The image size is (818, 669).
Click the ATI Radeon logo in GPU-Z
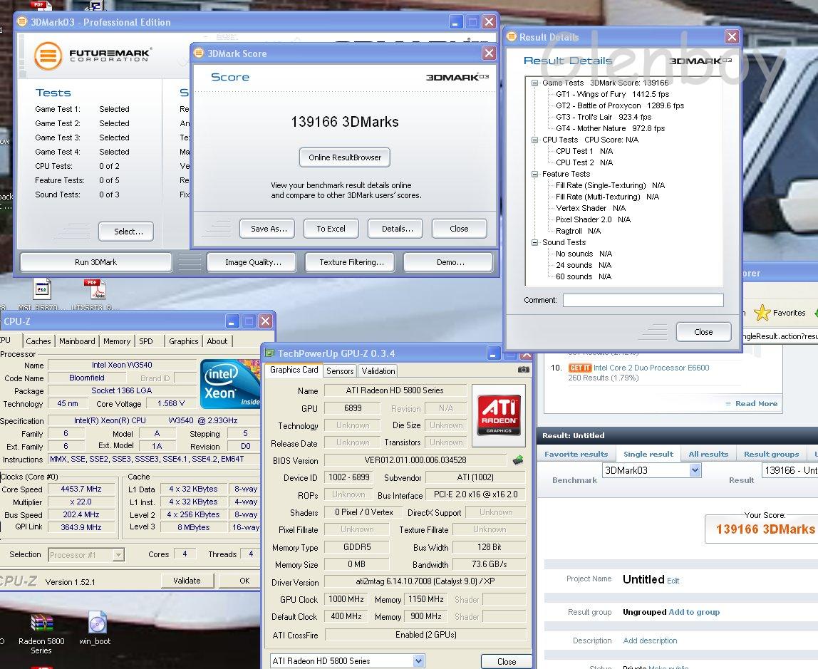499,415
